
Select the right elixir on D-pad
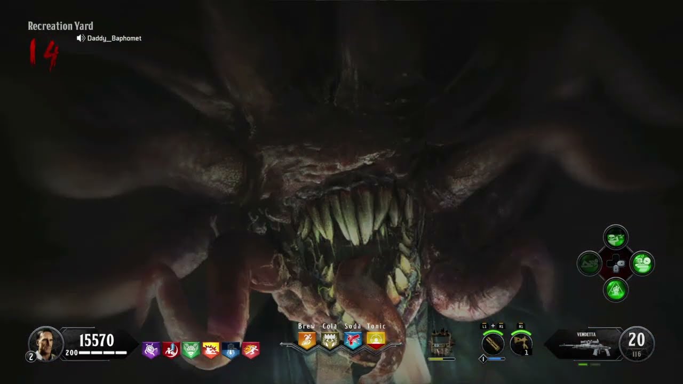tap(642, 263)
